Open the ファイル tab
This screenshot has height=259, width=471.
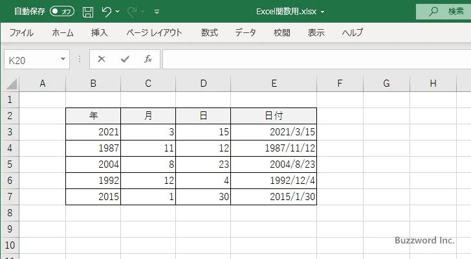tap(21, 32)
